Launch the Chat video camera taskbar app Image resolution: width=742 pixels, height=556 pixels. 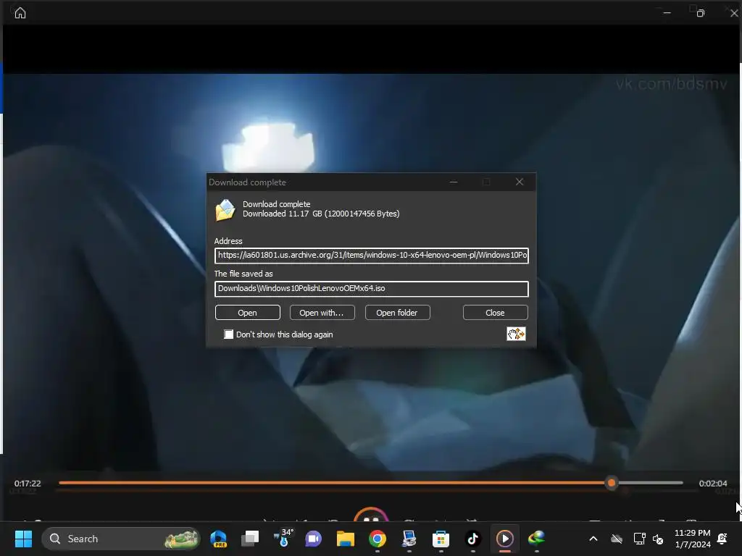coord(313,539)
